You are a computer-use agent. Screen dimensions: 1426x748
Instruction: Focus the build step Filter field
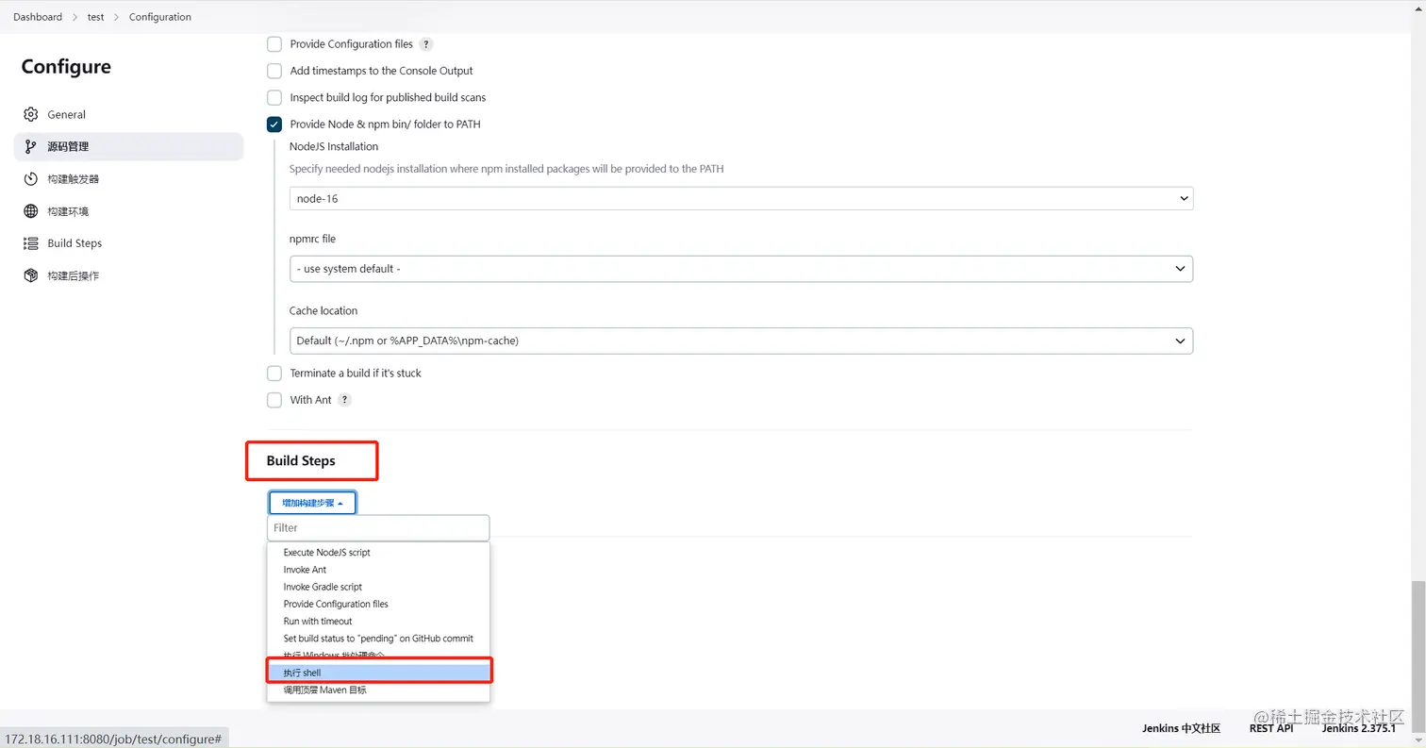click(378, 528)
